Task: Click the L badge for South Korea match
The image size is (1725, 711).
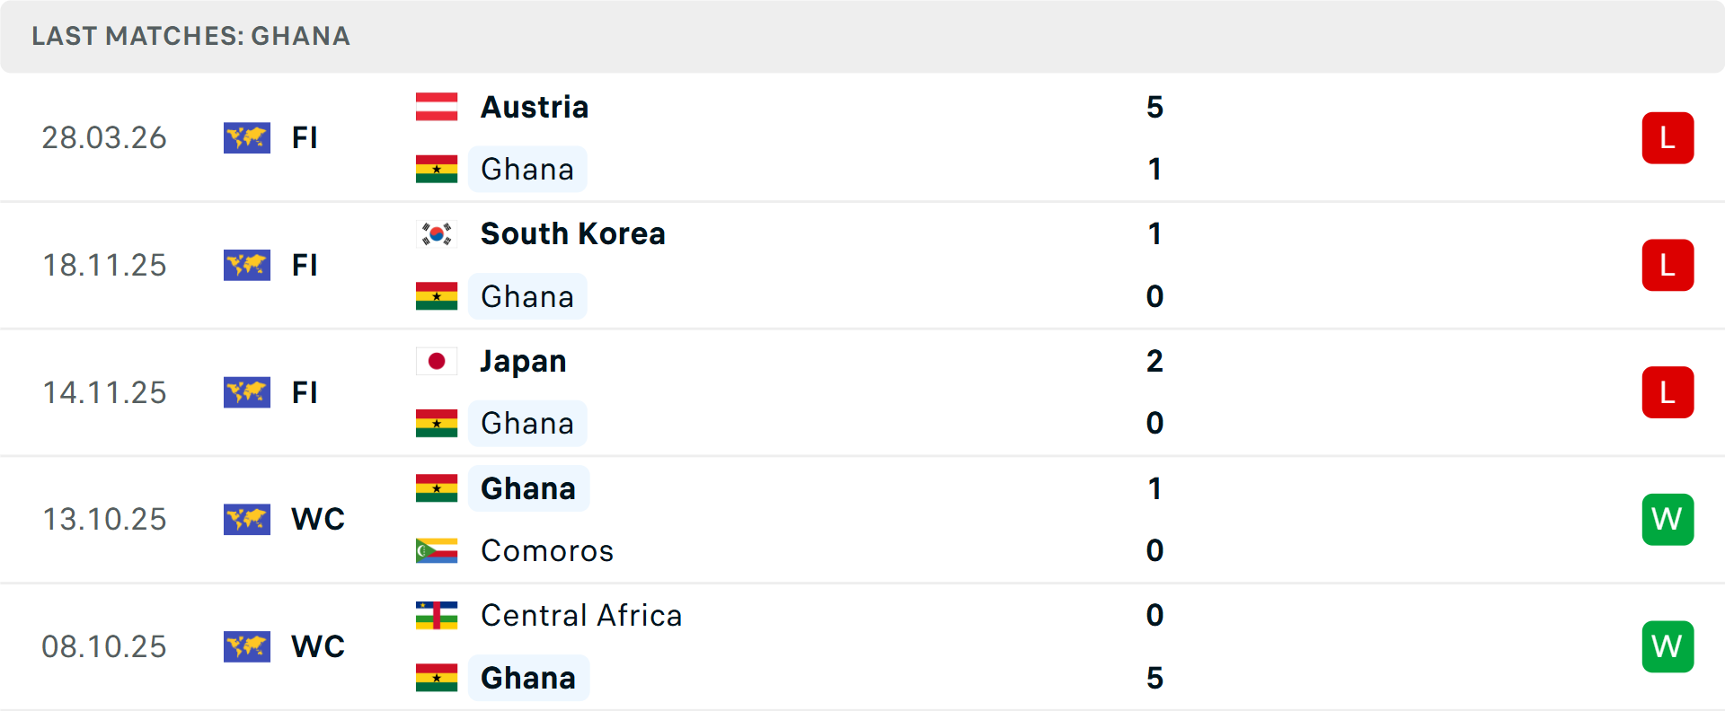Action: click(1668, 265)
